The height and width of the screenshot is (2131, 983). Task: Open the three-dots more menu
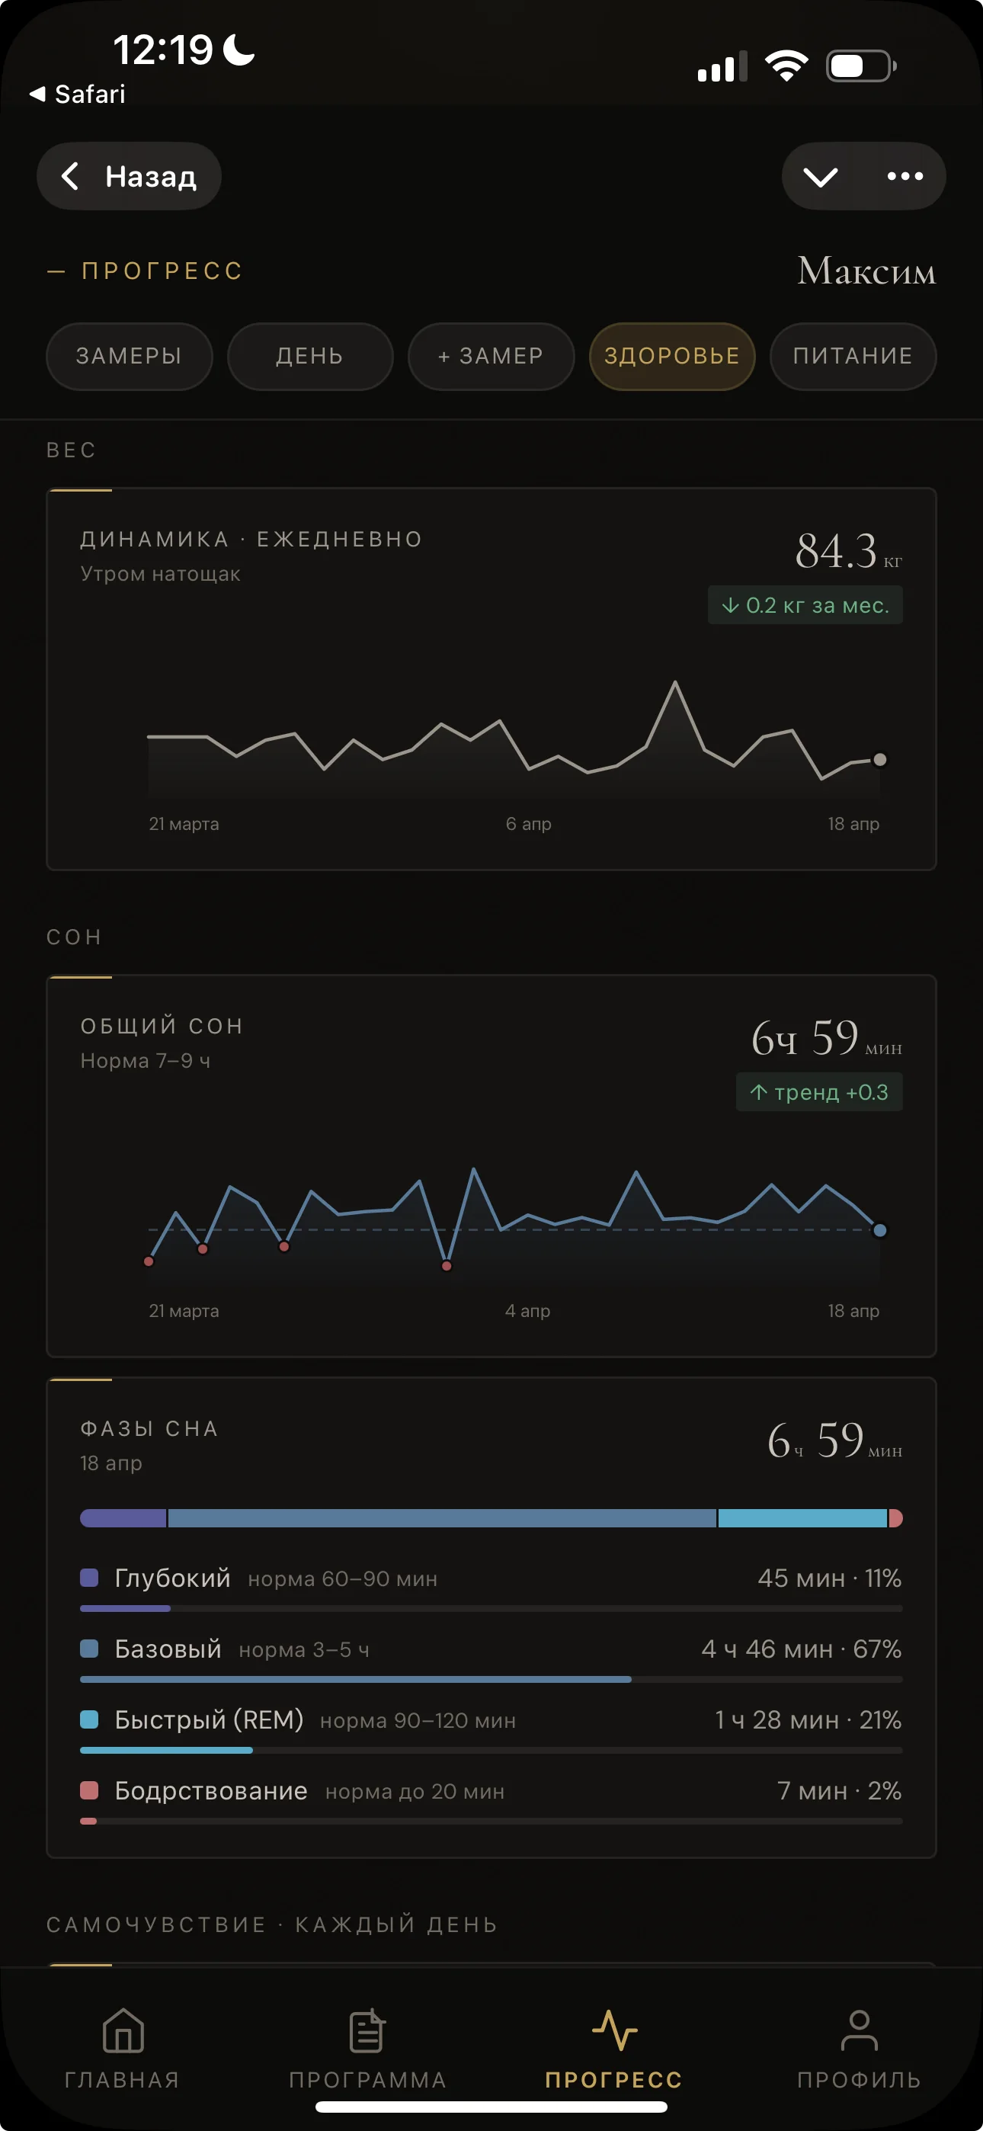coord(905,176)
